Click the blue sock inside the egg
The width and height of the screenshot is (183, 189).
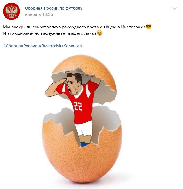point(85,144)
